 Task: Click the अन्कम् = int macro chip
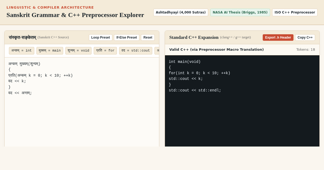coord(22,51)
